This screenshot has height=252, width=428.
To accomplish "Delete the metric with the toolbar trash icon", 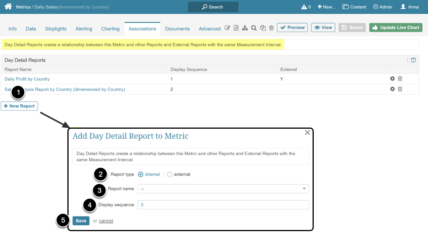I will tap(271, 28).
